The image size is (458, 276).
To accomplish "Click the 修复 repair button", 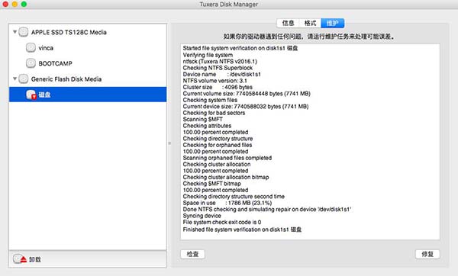I will point(427,254).
